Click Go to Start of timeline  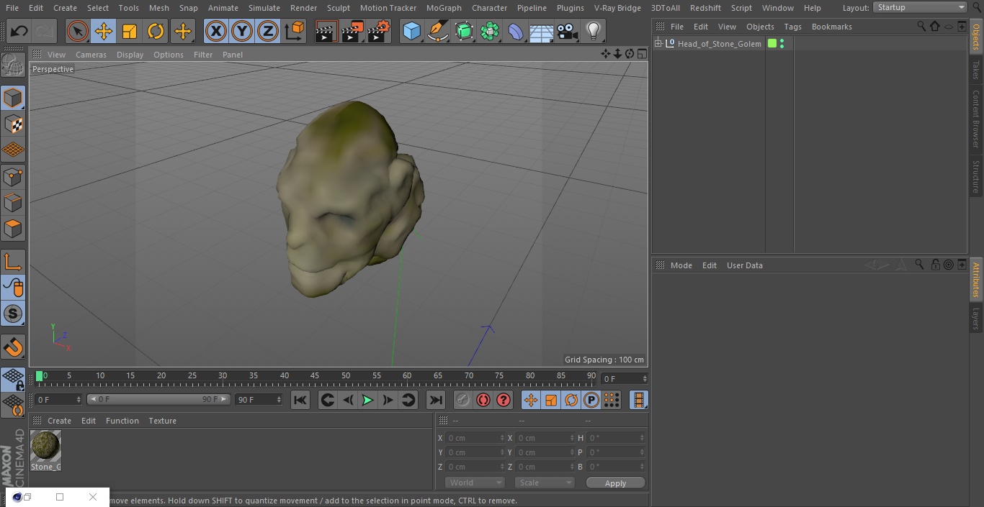[x=300, y=400]
